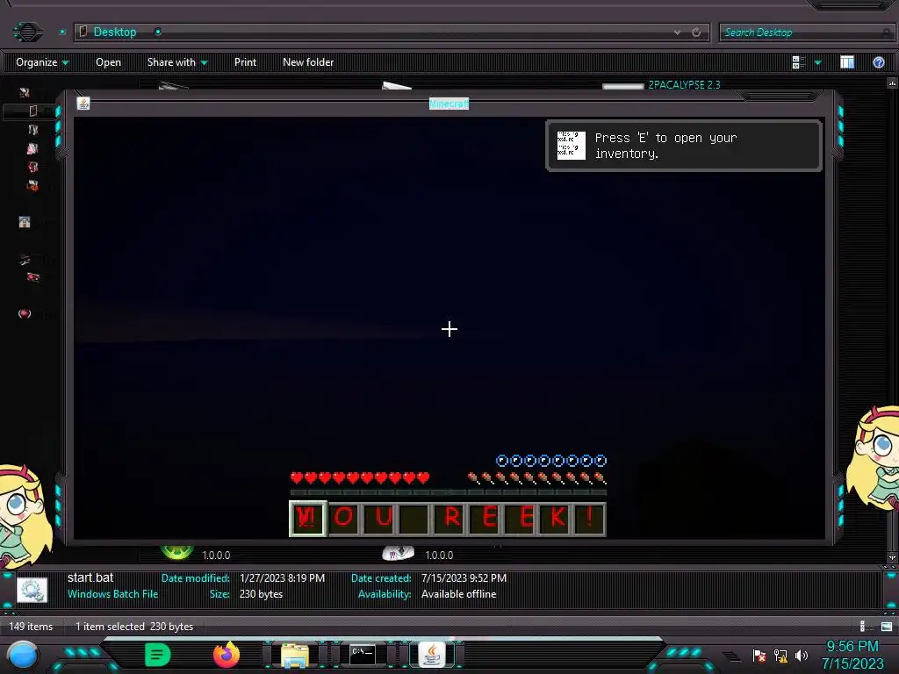
Task: Select the hotbar slot showing O
Action: tap(344, 519)
